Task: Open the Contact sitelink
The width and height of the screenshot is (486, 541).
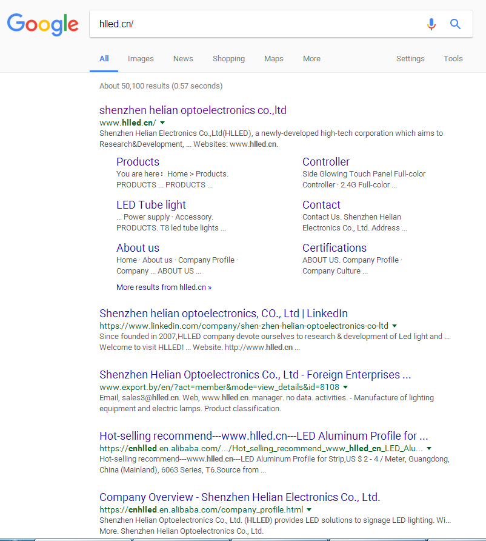Action: click(x=321, y=205)
